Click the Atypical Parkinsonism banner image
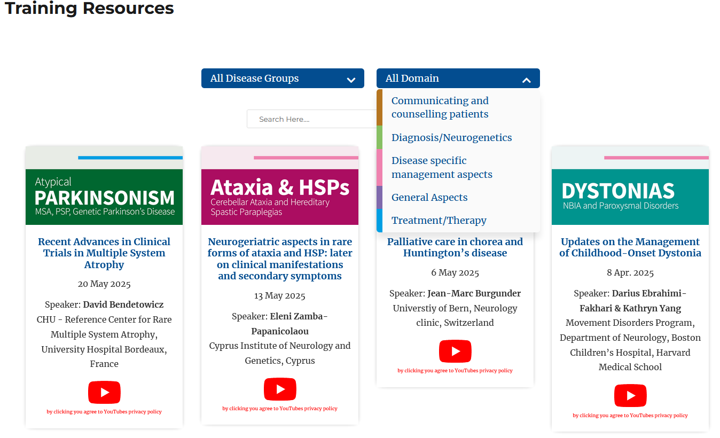The height and width of the screenshot is (438, 720). pos(104,197)
